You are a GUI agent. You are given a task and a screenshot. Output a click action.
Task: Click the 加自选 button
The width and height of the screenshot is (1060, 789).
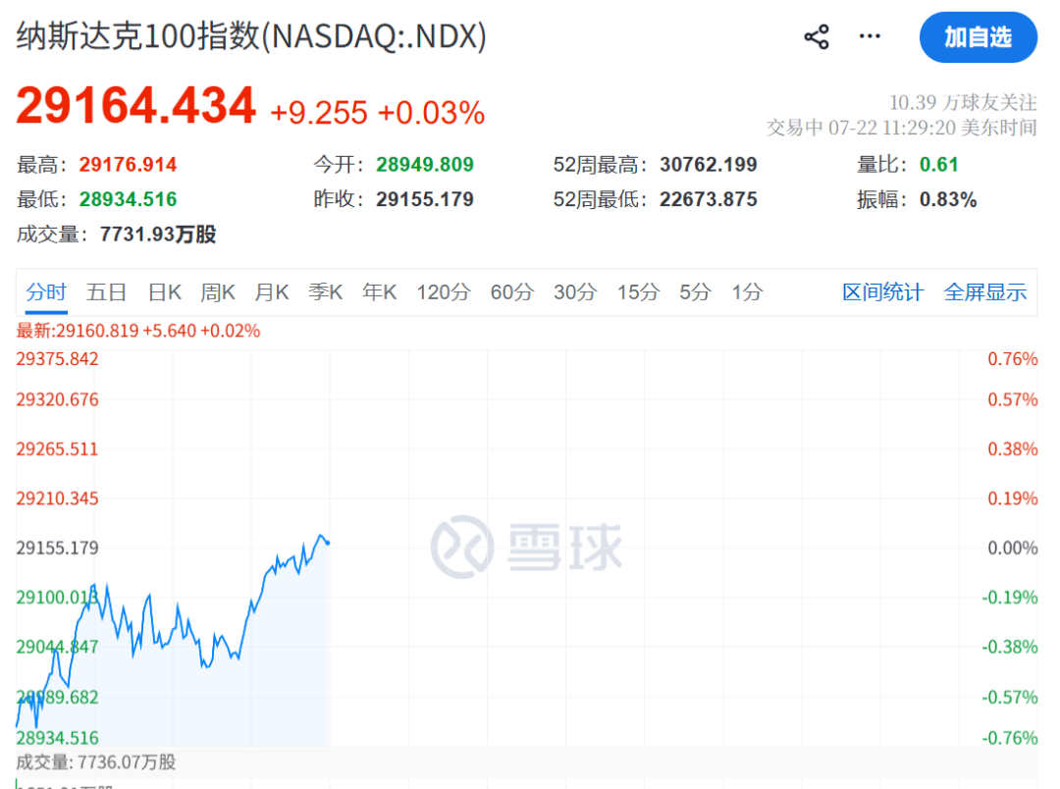click(978, 37)
